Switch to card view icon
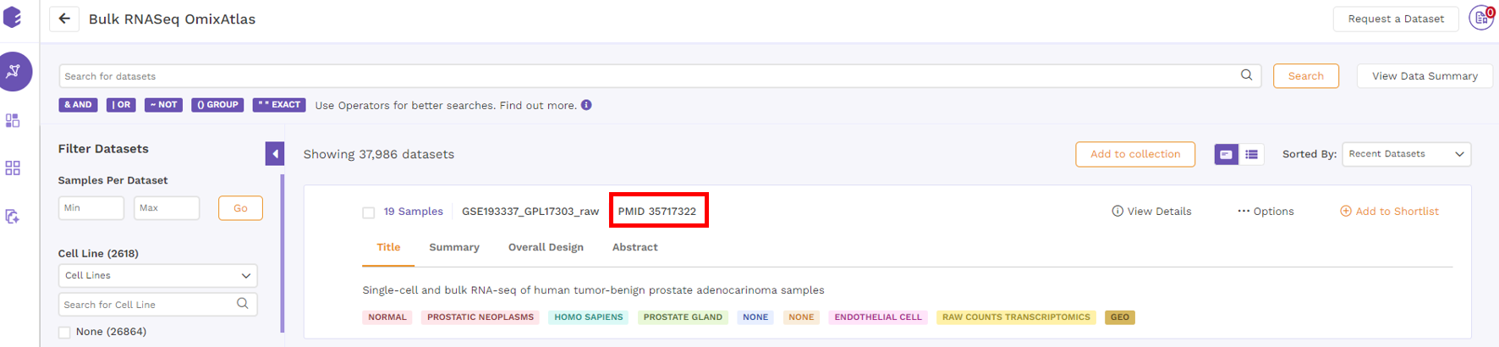Screen dimensions: 1499x347 point(1226,154)
